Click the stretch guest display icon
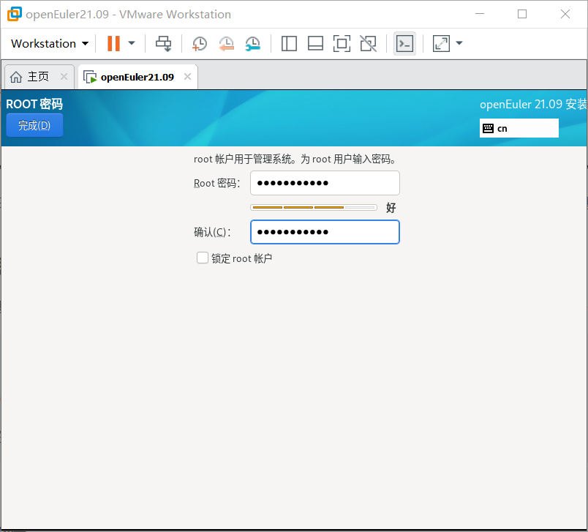Viewport: 588px width, 532px height. coord(441,43)
